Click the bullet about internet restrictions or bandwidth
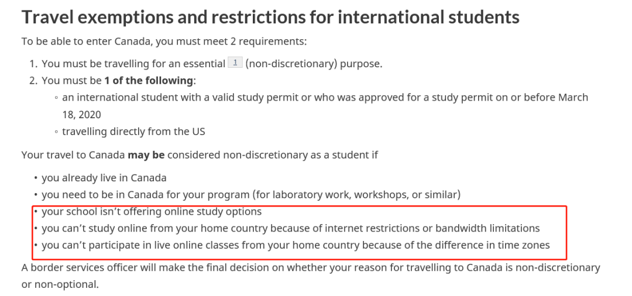The height and width of the screenshot is (296, 632). (x=291, y=229)
